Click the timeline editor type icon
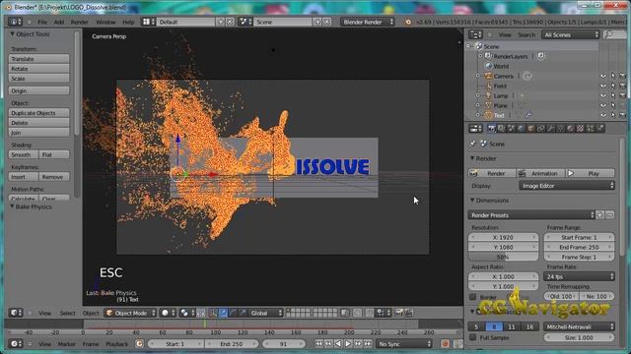 click(16, 344)
